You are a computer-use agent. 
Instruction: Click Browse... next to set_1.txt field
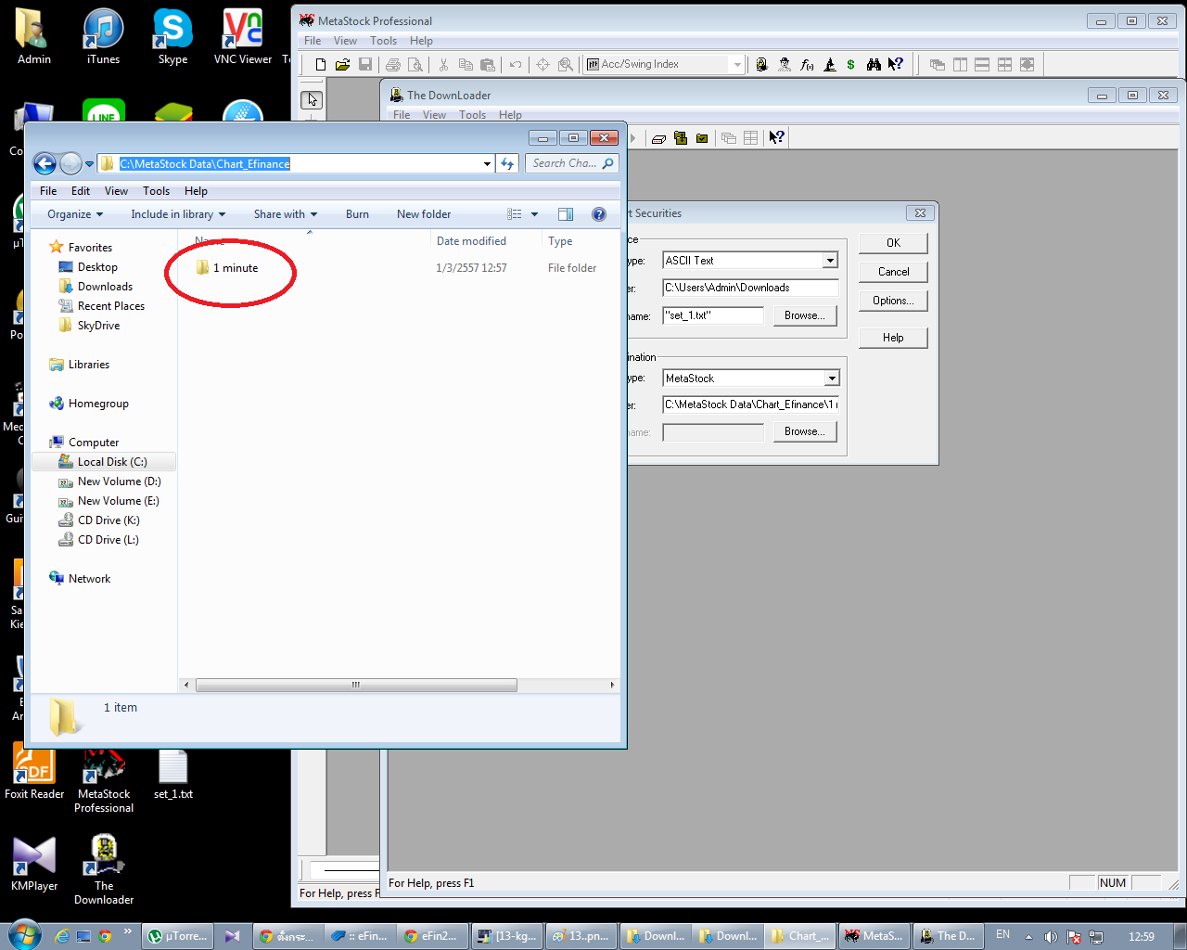[805, 315]
